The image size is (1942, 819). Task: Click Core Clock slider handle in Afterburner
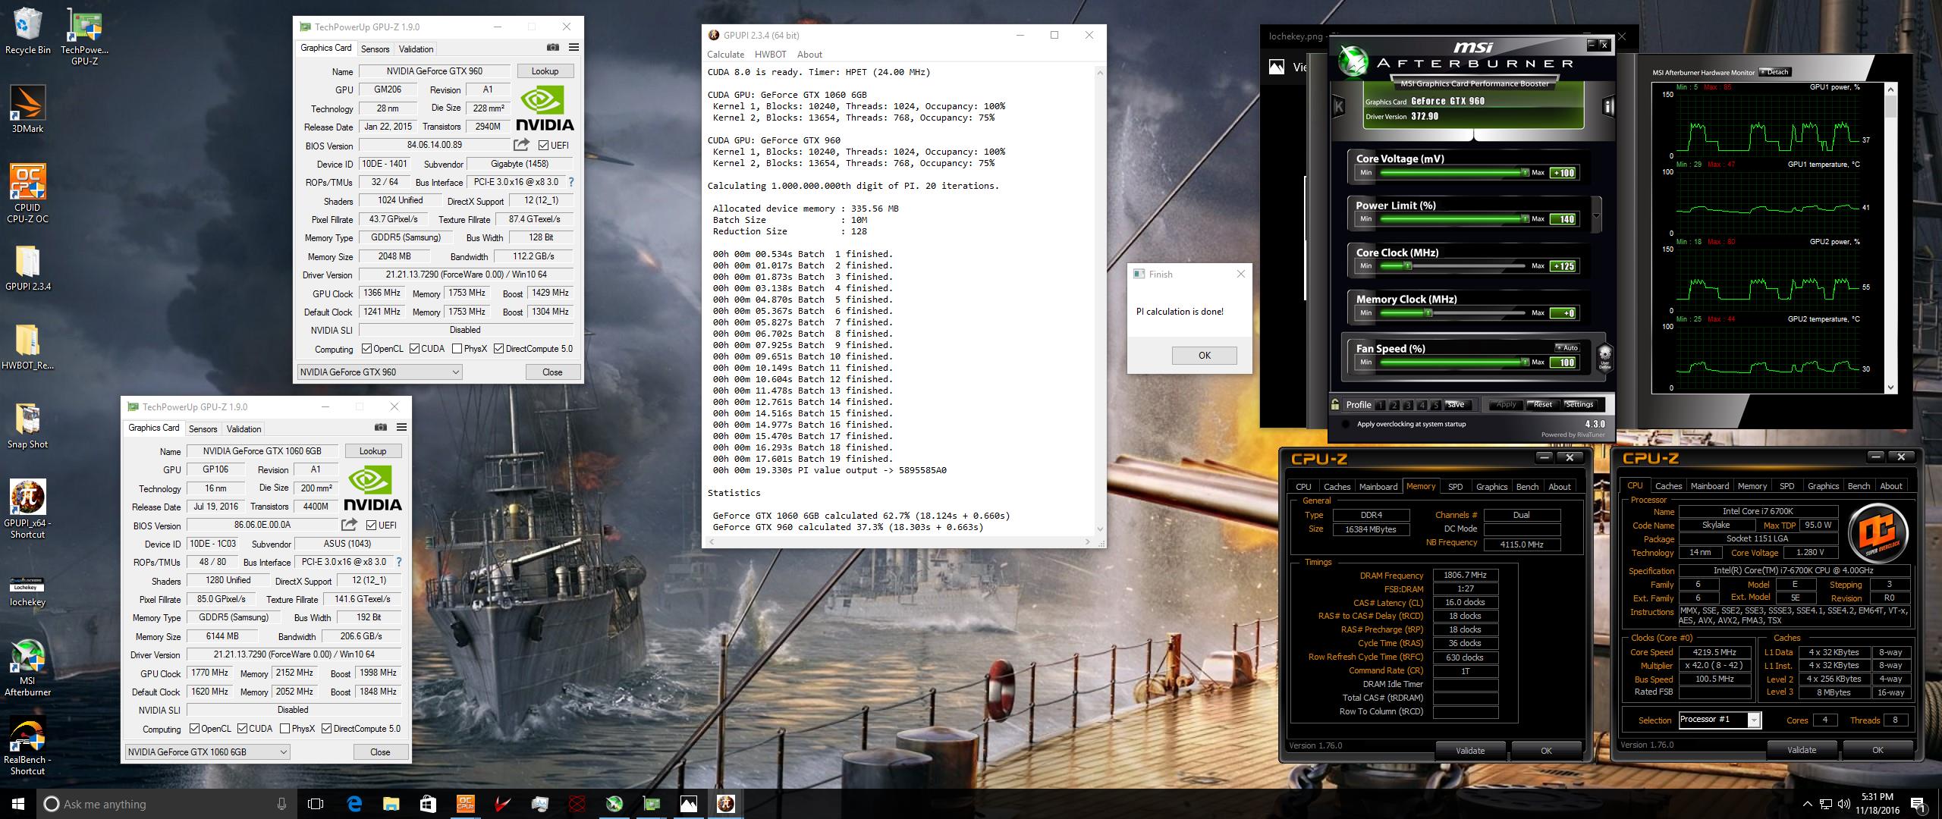[x=1407, y=266]
